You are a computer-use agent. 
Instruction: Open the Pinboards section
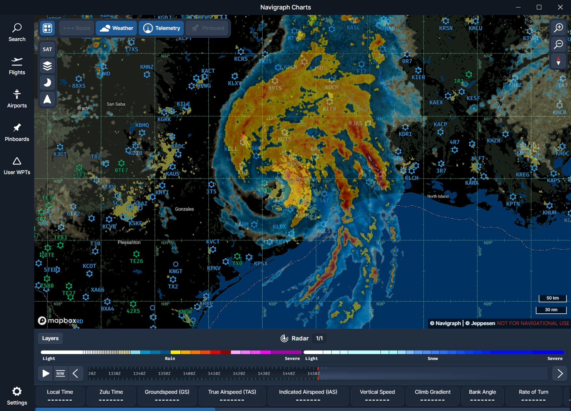(x=17, y=132)
